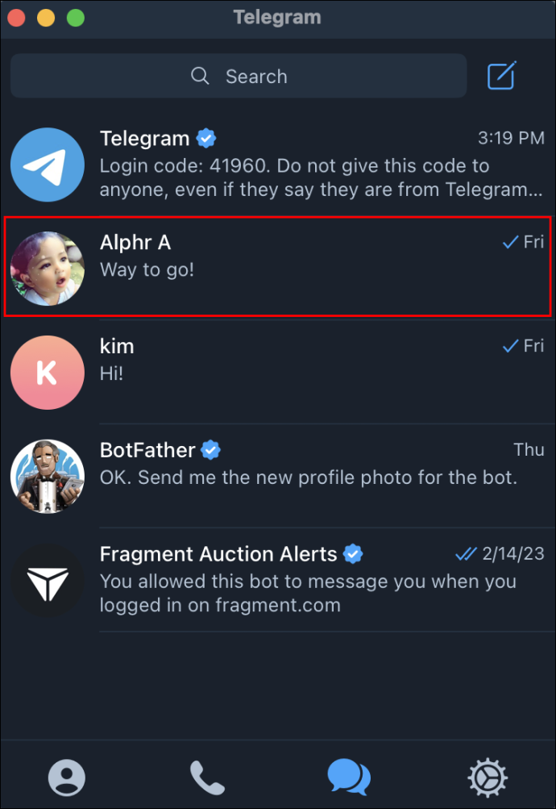This screenshot has width=556, height=809.
Task: Switch to the Chats tab icon
Action: click(349, 777)
